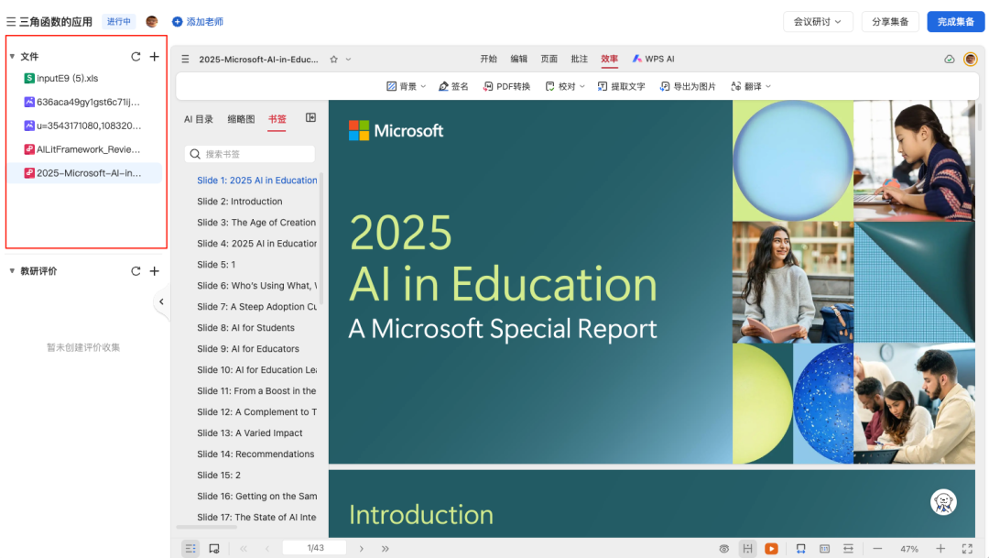Click the 提取文字 extract text tool

tap(621, 86)
